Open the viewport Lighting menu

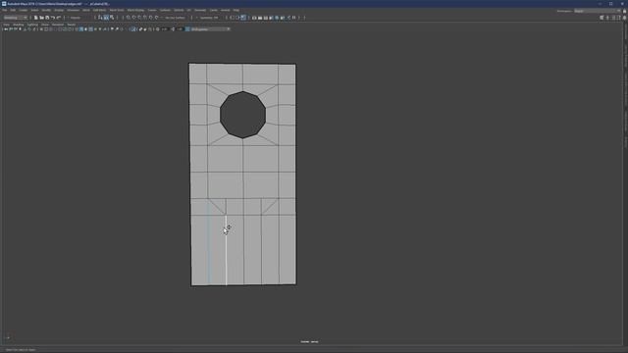tap(32, 25)
